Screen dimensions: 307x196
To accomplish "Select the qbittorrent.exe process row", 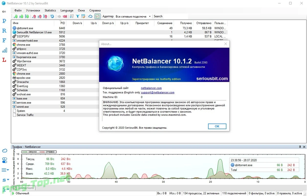I will pos(119,28).
